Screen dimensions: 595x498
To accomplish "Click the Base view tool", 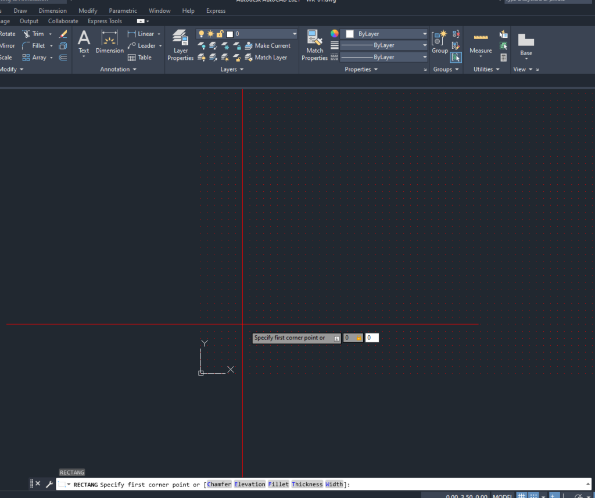I will [526, 45].
